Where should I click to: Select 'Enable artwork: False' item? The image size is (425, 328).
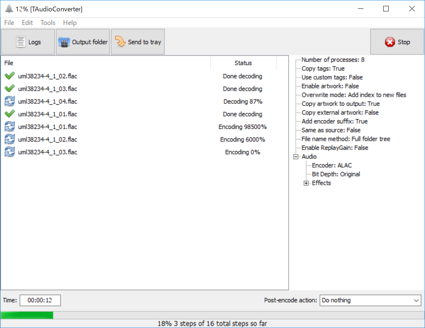[330, 86]
